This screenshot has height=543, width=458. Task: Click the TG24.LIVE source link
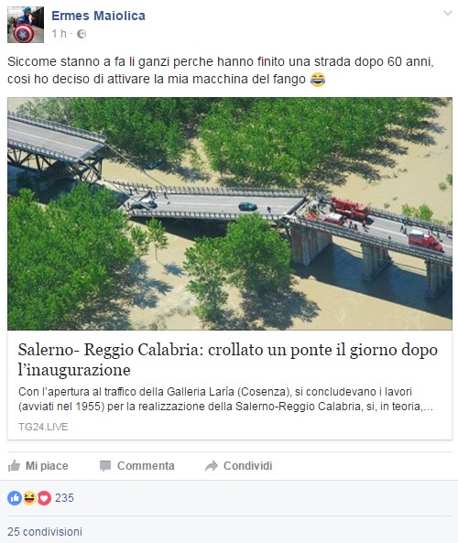click(43, 427)
